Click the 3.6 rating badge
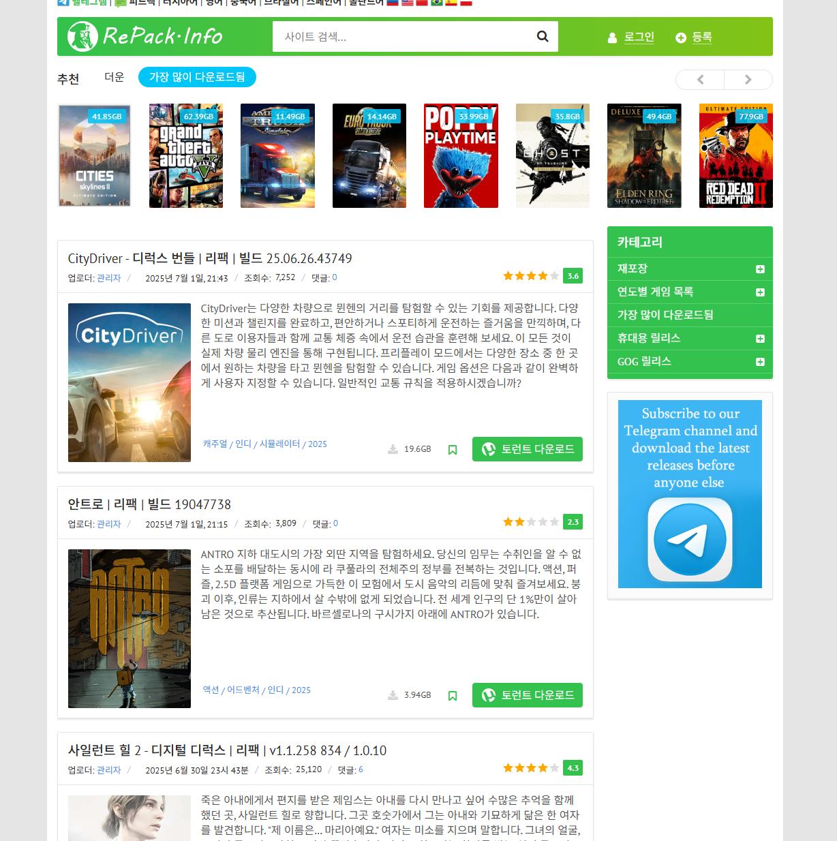Screen dimensions: 837x841 click(573, 276)
